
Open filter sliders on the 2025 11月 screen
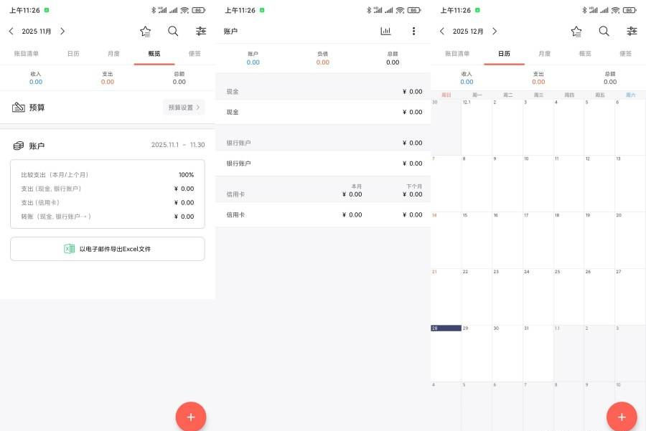pos(201,32)
